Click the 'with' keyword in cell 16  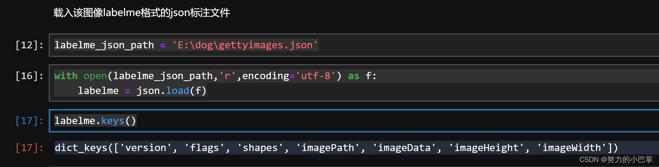pos(66,76)
